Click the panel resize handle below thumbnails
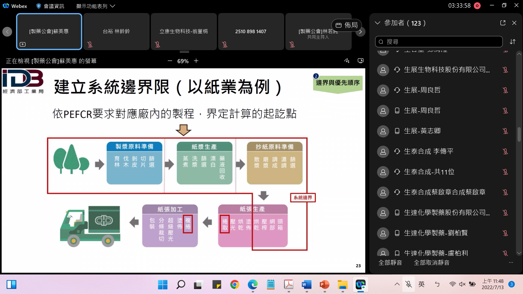This screenshot has width=523, height=294. tap(184, 51)
